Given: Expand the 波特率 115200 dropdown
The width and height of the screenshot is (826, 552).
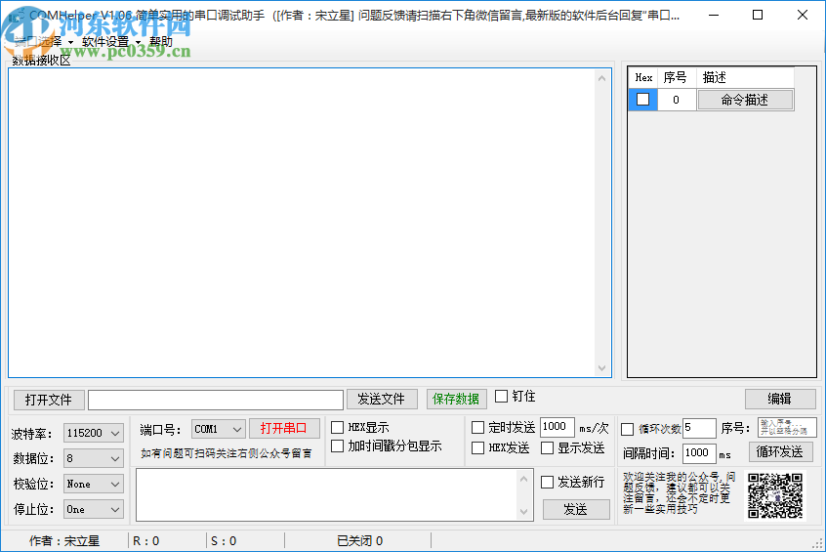Looking at the screenshot, I should [93, 433].
